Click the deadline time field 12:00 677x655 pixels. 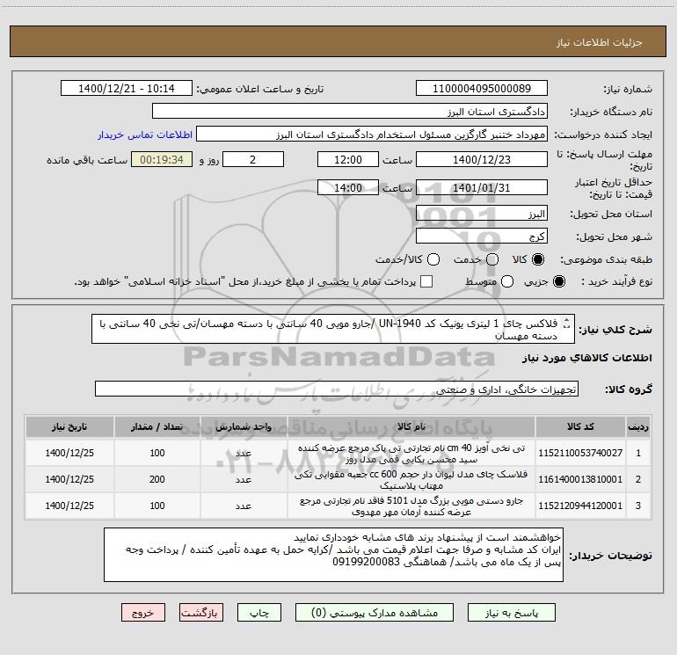pos(348,159)
